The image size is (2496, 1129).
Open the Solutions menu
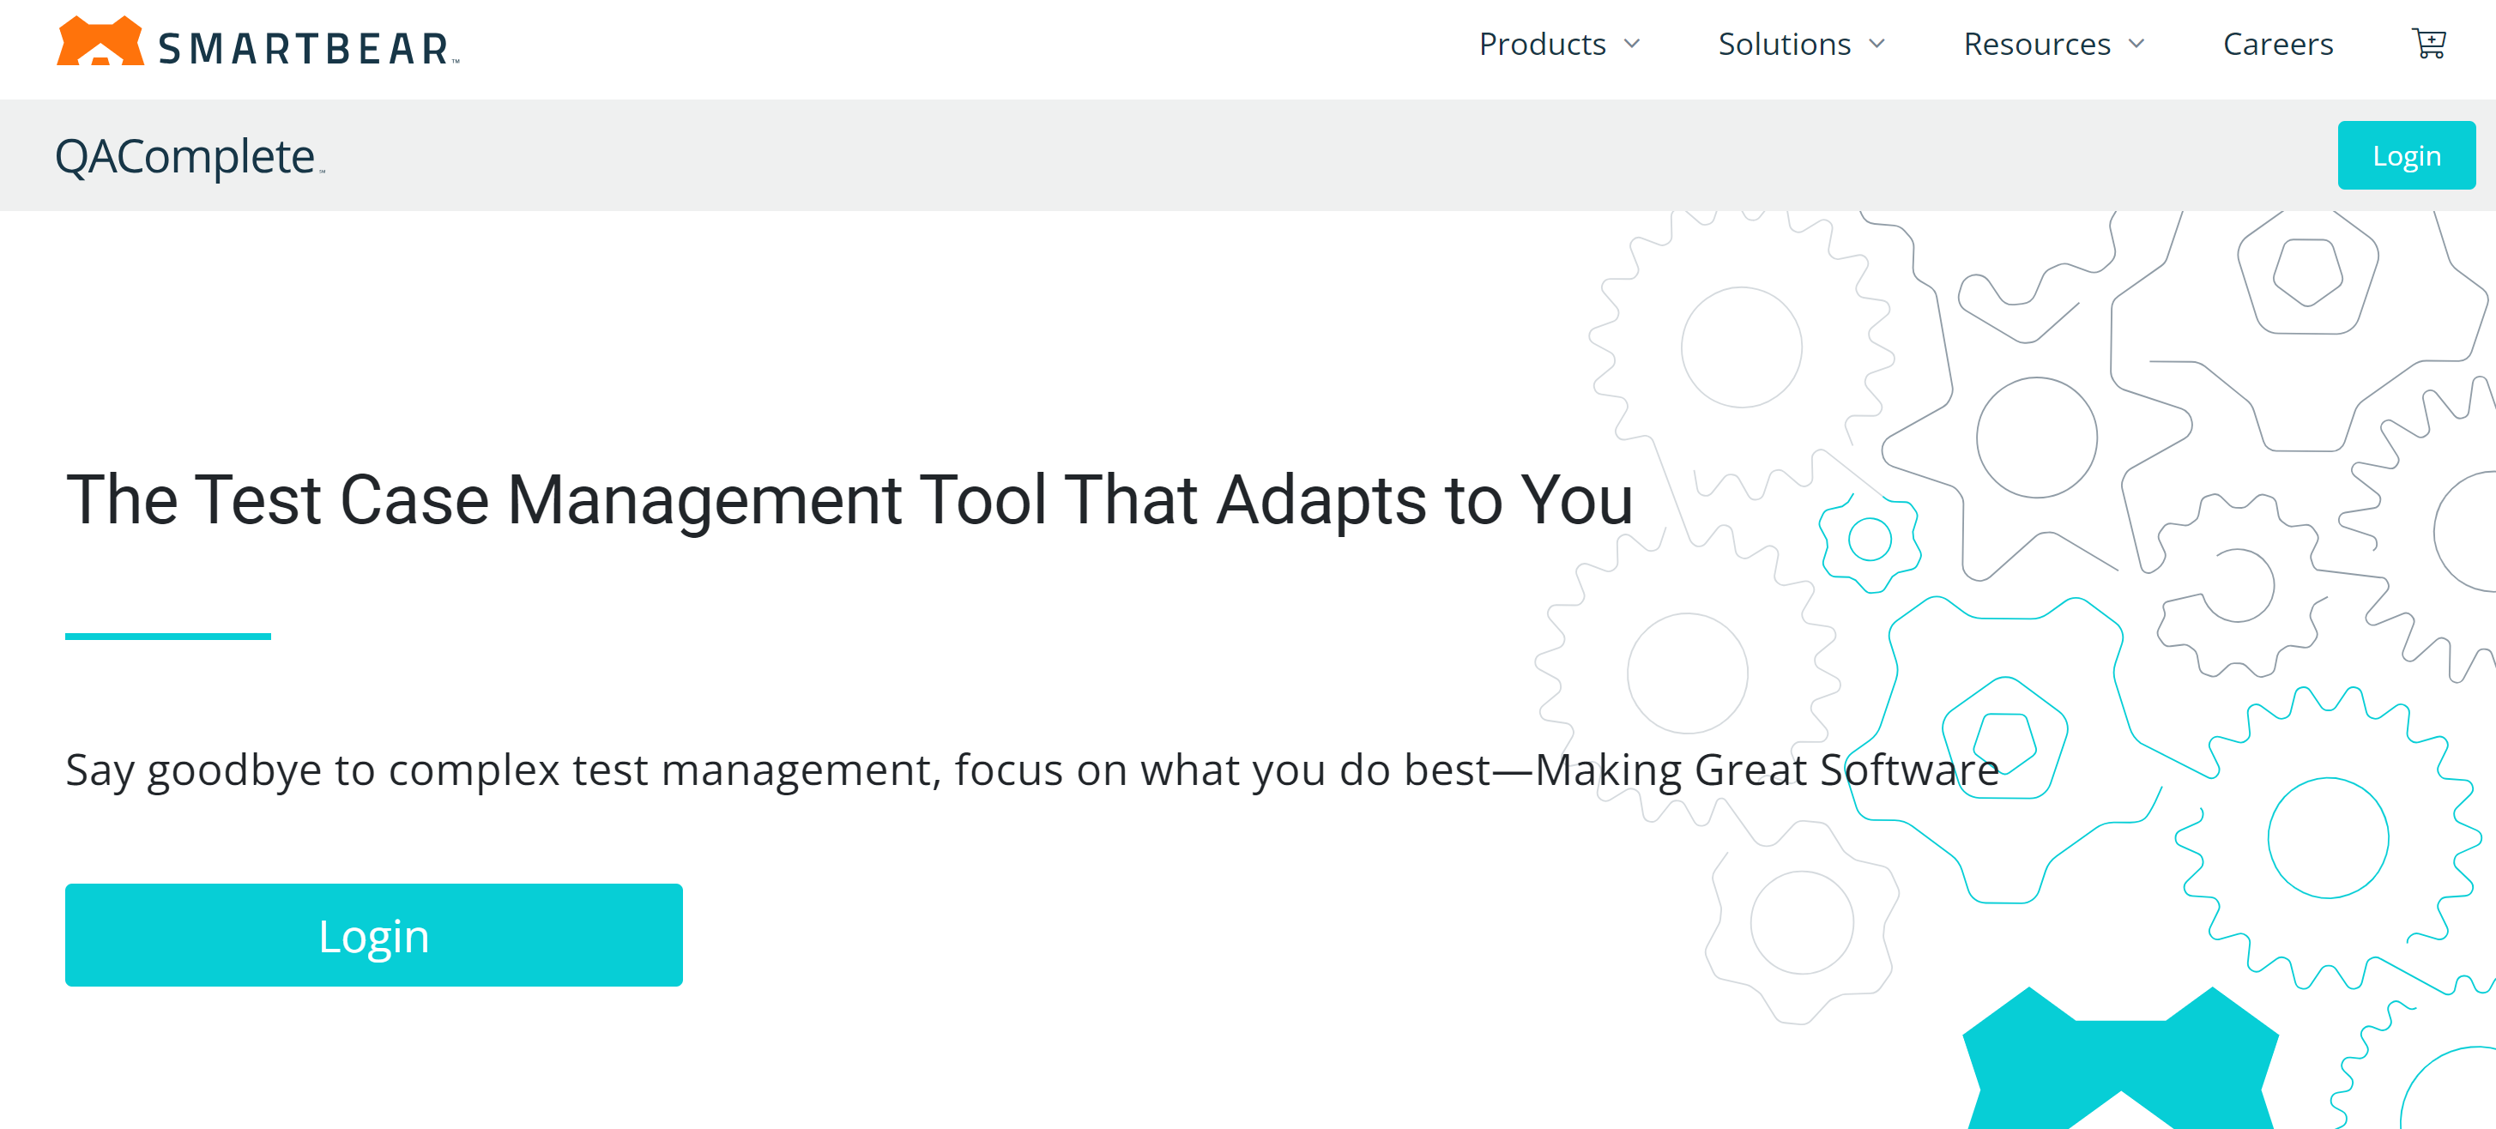point(1784,45)
